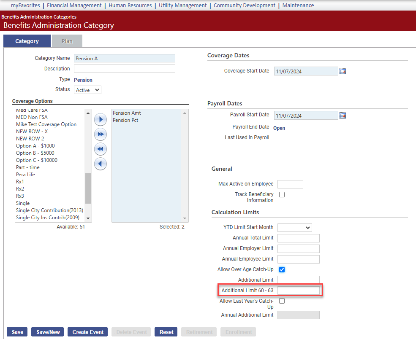
Task: Click the Enrollment button
Action: coord(238,332)
